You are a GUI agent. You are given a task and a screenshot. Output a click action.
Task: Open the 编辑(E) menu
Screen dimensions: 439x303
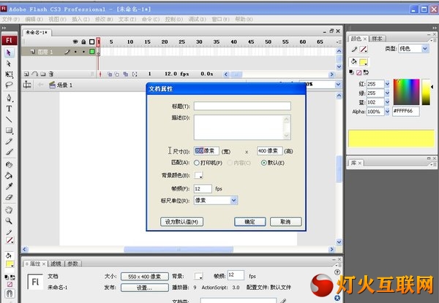coord(34,19)
